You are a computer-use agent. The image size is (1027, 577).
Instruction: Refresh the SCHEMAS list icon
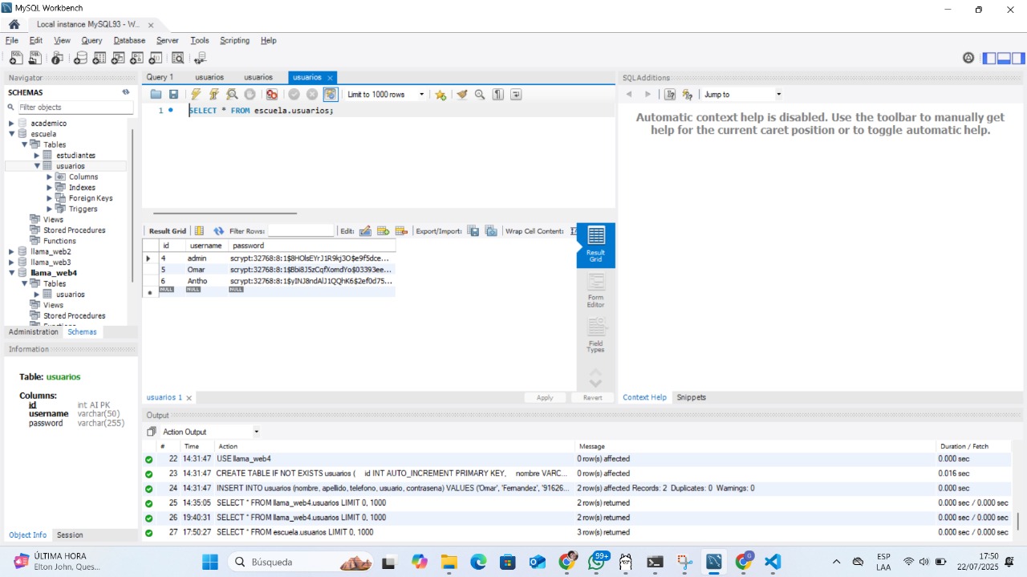tap(126, 92)
